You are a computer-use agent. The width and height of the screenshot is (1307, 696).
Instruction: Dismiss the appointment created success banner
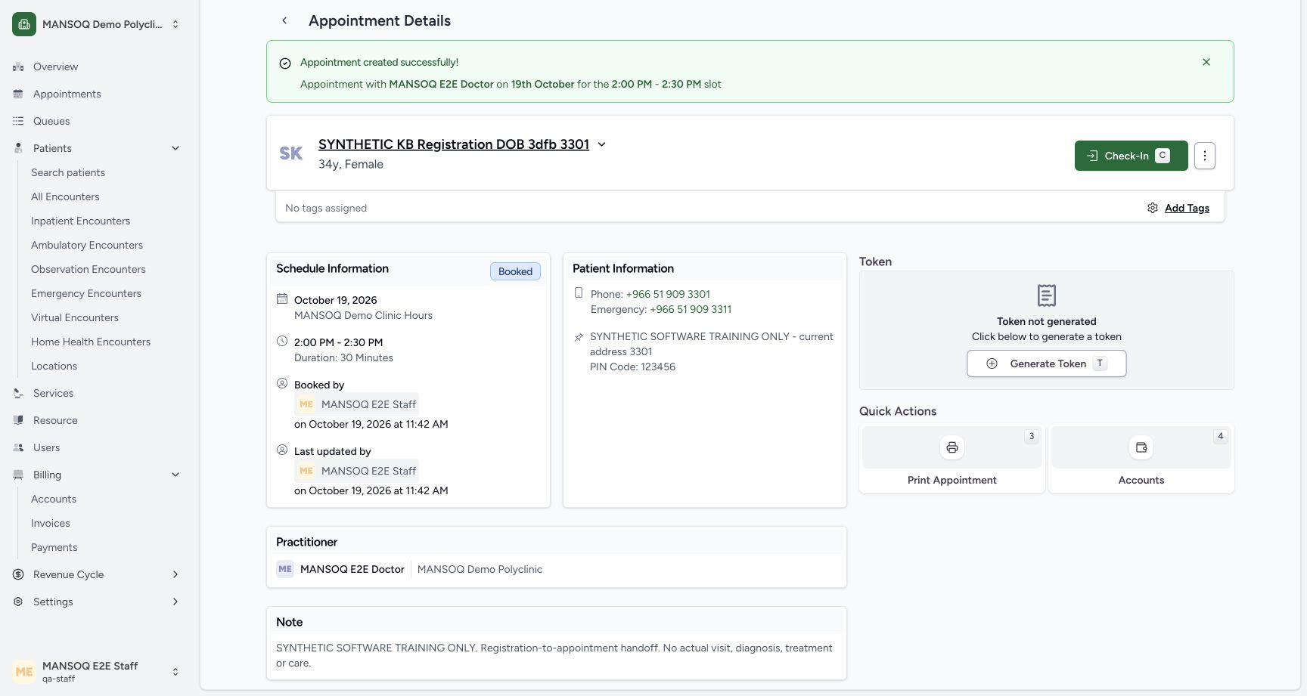1206,62
